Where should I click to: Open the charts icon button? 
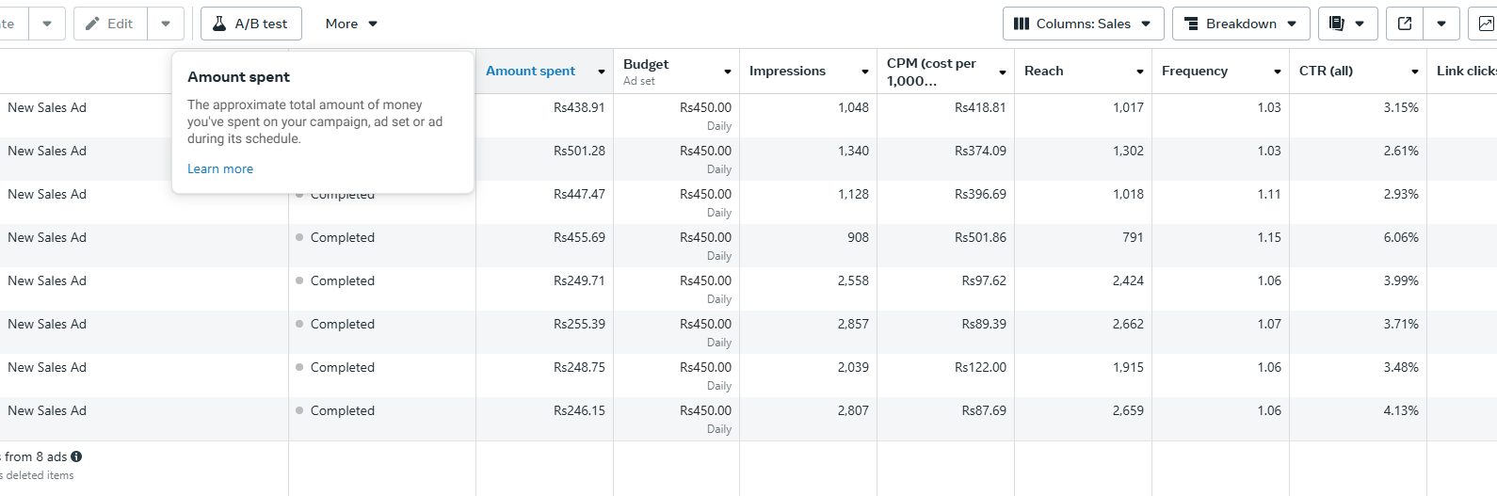[1484, 24]
